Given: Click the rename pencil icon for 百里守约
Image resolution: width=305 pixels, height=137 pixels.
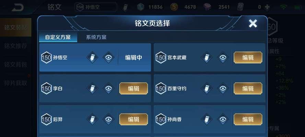Looking at the screenshot, I should tap(207, 88).
